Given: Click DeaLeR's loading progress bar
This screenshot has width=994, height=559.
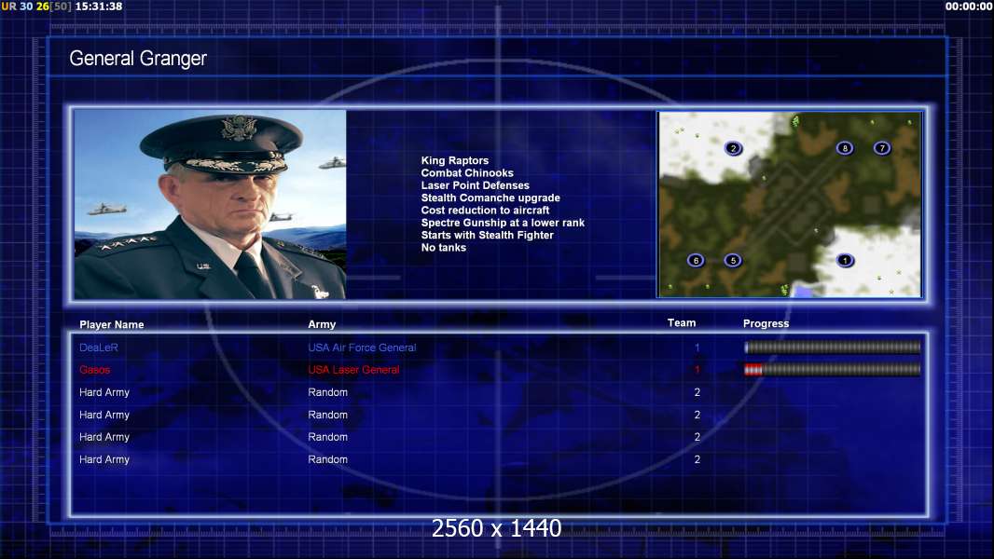Looking at the screenshot, I should pyautogui.click(x=833, y=347).
